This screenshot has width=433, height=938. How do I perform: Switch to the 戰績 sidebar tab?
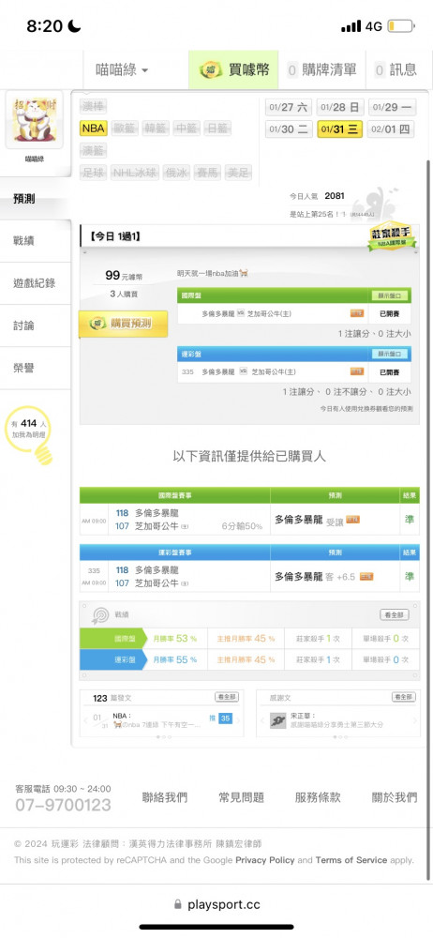pyautogui.click(x=36, y=241)
